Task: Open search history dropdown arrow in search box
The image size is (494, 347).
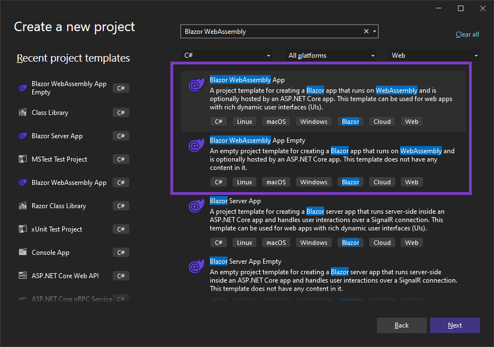Action: pyautogui.click(x=375, y=32)
